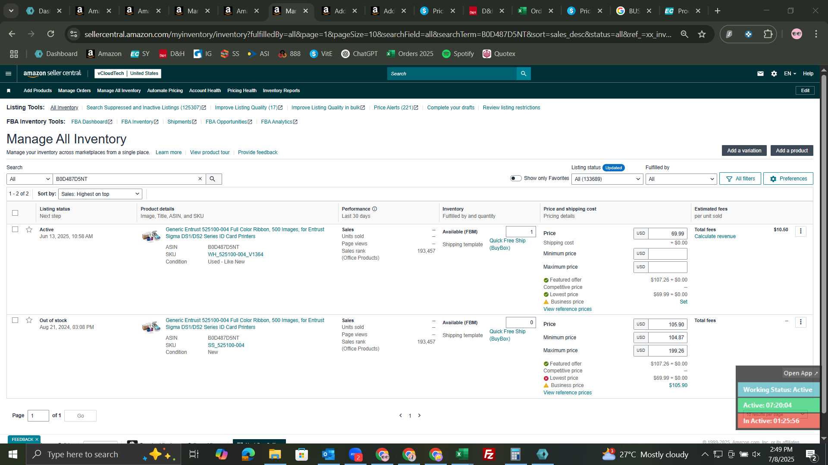Open the Seller Central hamburger menu

point(8,74)
